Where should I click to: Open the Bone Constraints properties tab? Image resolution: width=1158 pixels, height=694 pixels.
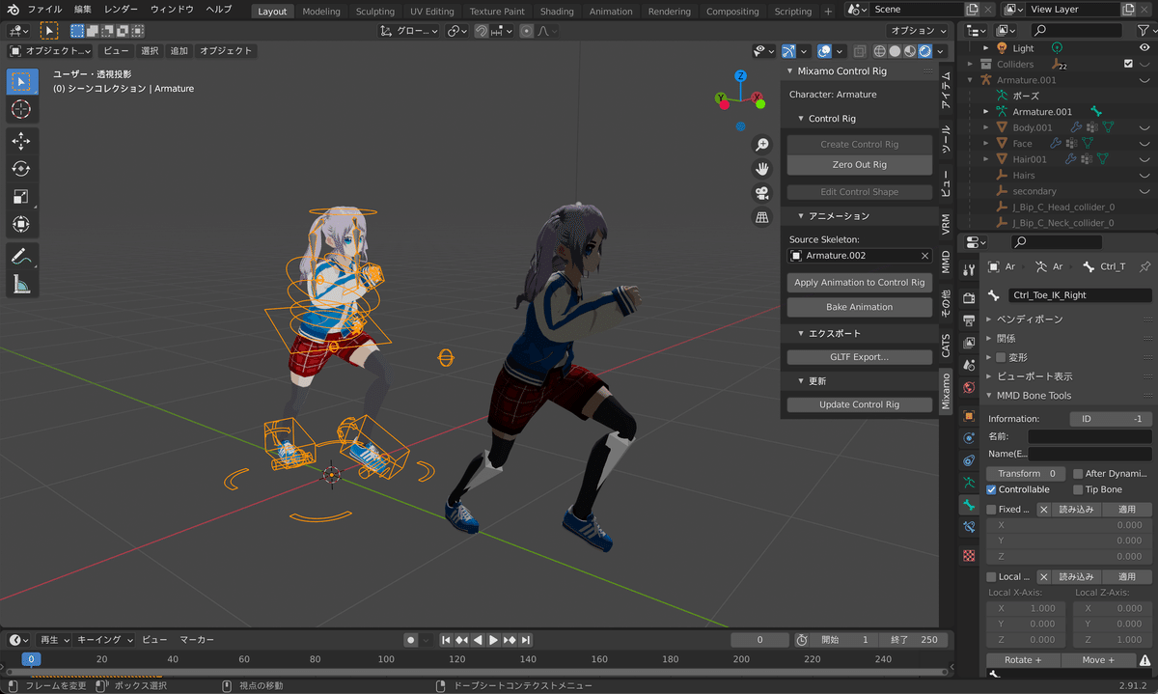[x=970, y=527]
